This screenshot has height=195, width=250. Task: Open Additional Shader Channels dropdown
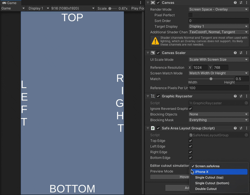coord(219,32)
